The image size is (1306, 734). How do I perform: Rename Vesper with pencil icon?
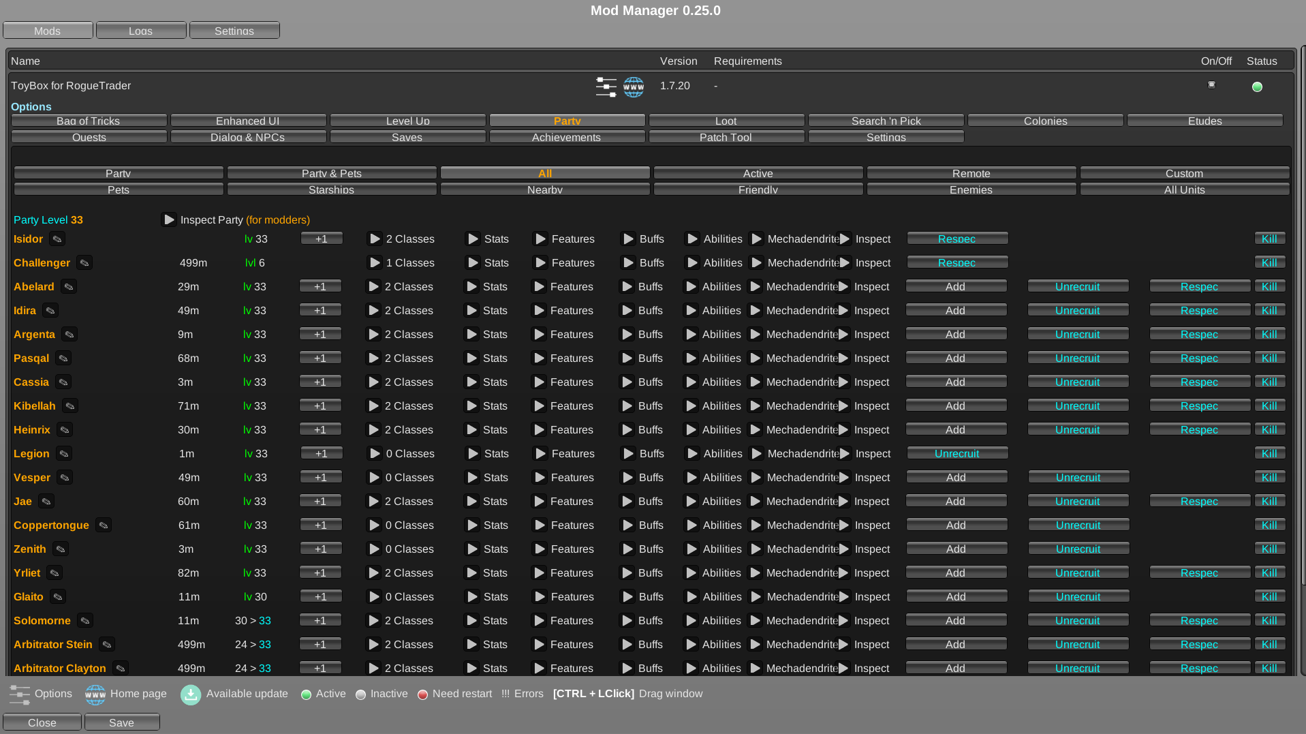(x=65, y=478)
